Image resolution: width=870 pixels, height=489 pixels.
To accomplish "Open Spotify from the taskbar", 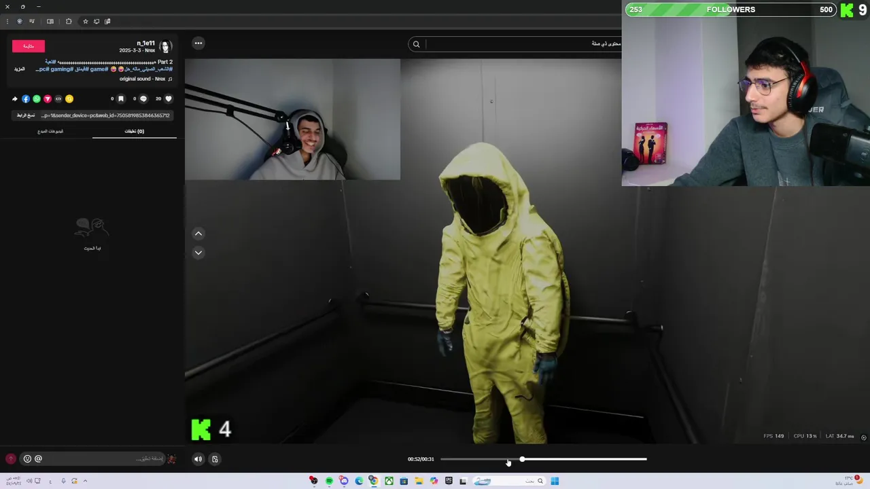I will point(329,481).
